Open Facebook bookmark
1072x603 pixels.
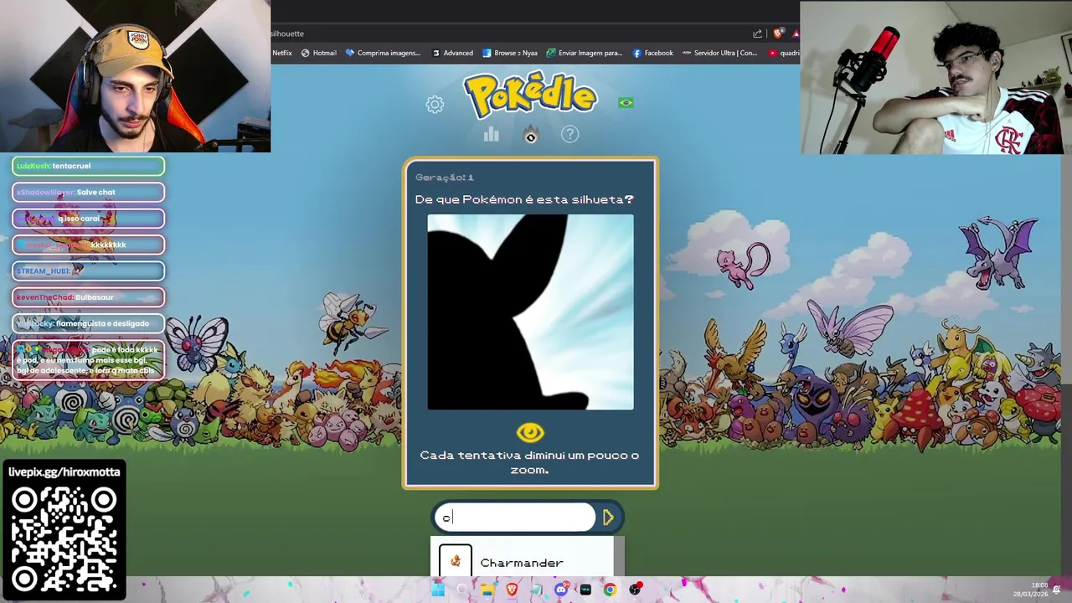click(x=652, y=53)
